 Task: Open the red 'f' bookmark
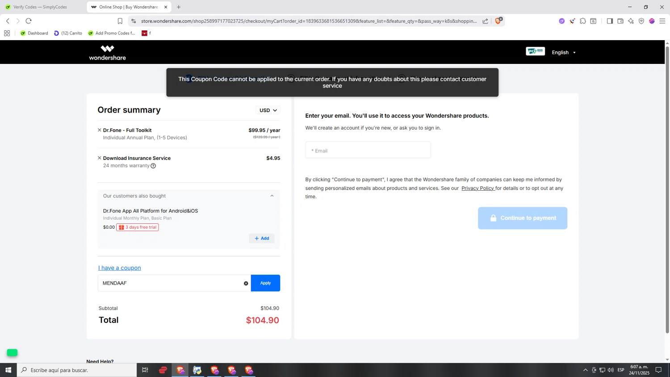click(146, 33)
